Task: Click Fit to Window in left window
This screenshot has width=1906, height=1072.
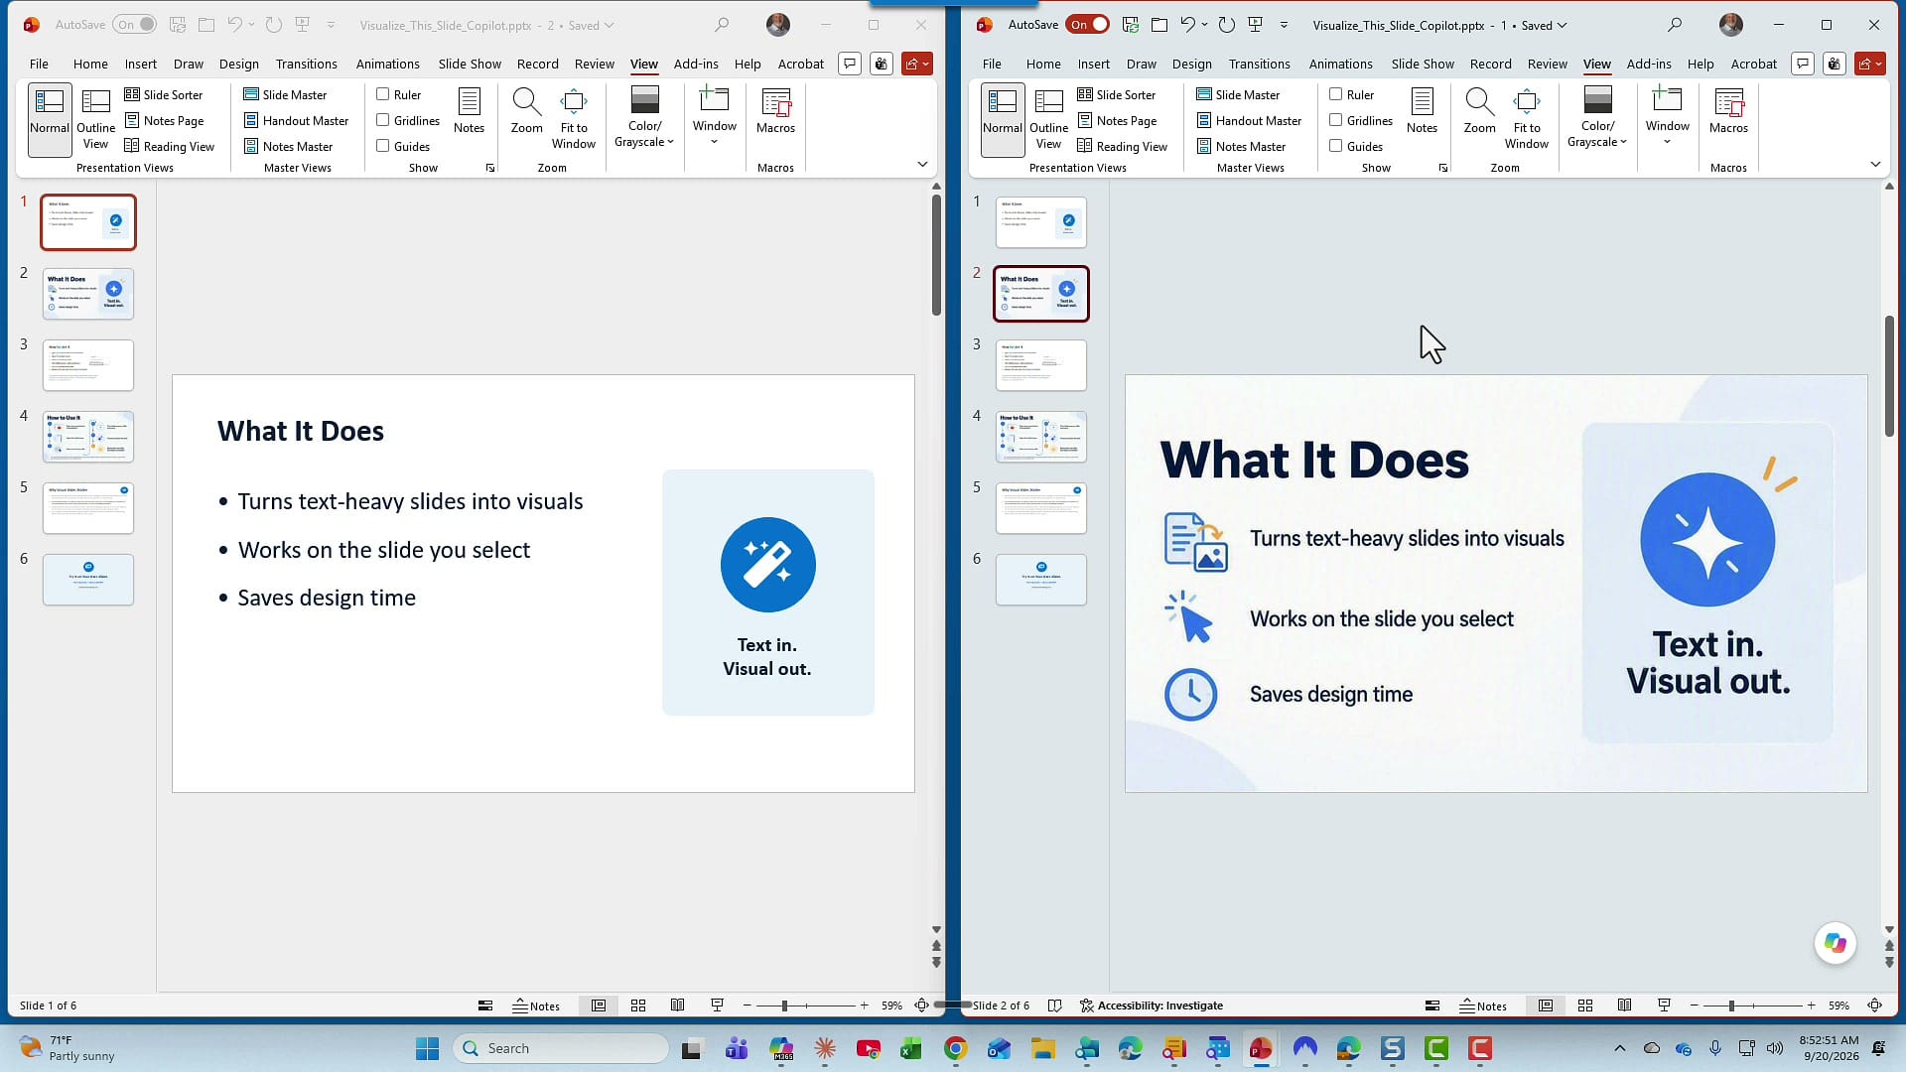Action: pos(574,119)
